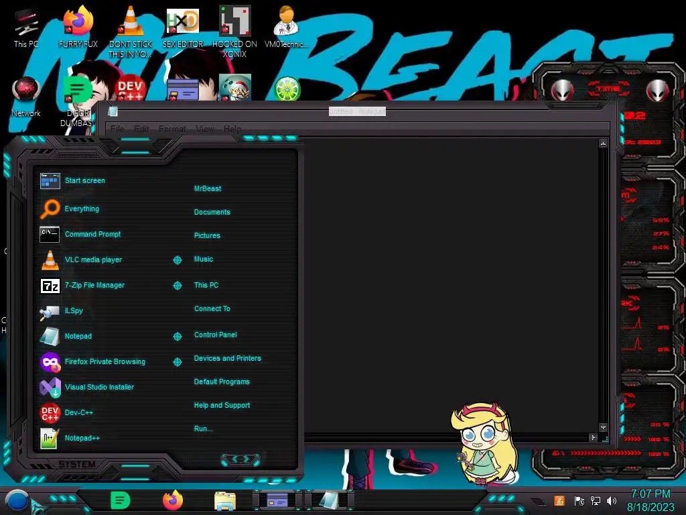Open green document app on taskbar
Screen dimensions: 686x515
pos(121,500)
